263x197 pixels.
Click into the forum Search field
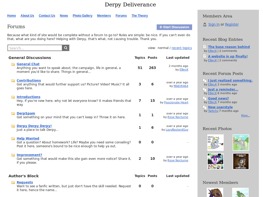click(35, 48)
